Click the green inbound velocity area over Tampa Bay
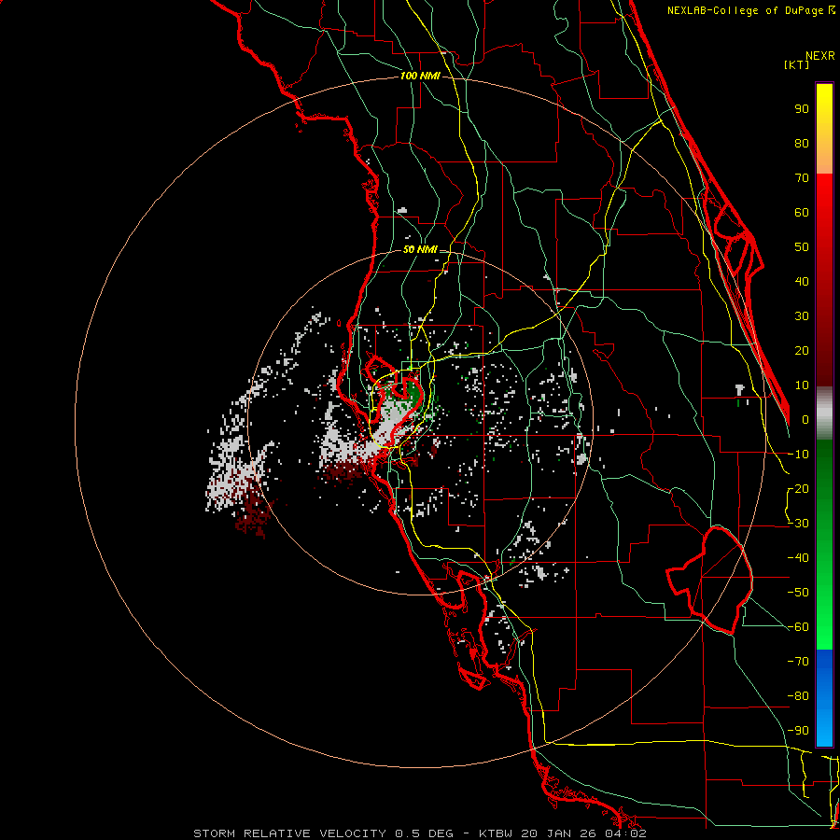The height and width of the screenshot is (840, 840). click(411, 394)
